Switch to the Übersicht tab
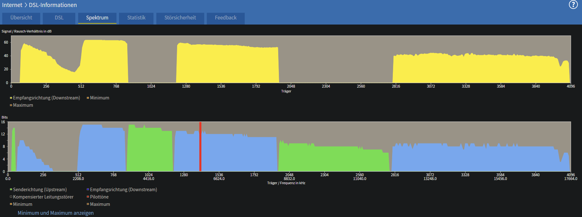 point(21,18)
